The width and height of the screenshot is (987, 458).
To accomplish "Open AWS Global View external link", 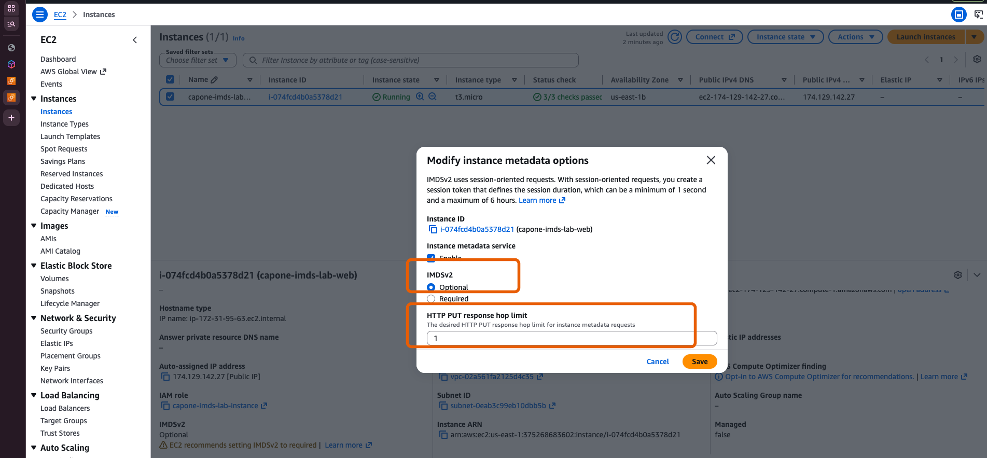I will (x=74, y=72).
